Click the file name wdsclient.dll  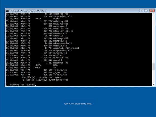(x=61, y=28)
